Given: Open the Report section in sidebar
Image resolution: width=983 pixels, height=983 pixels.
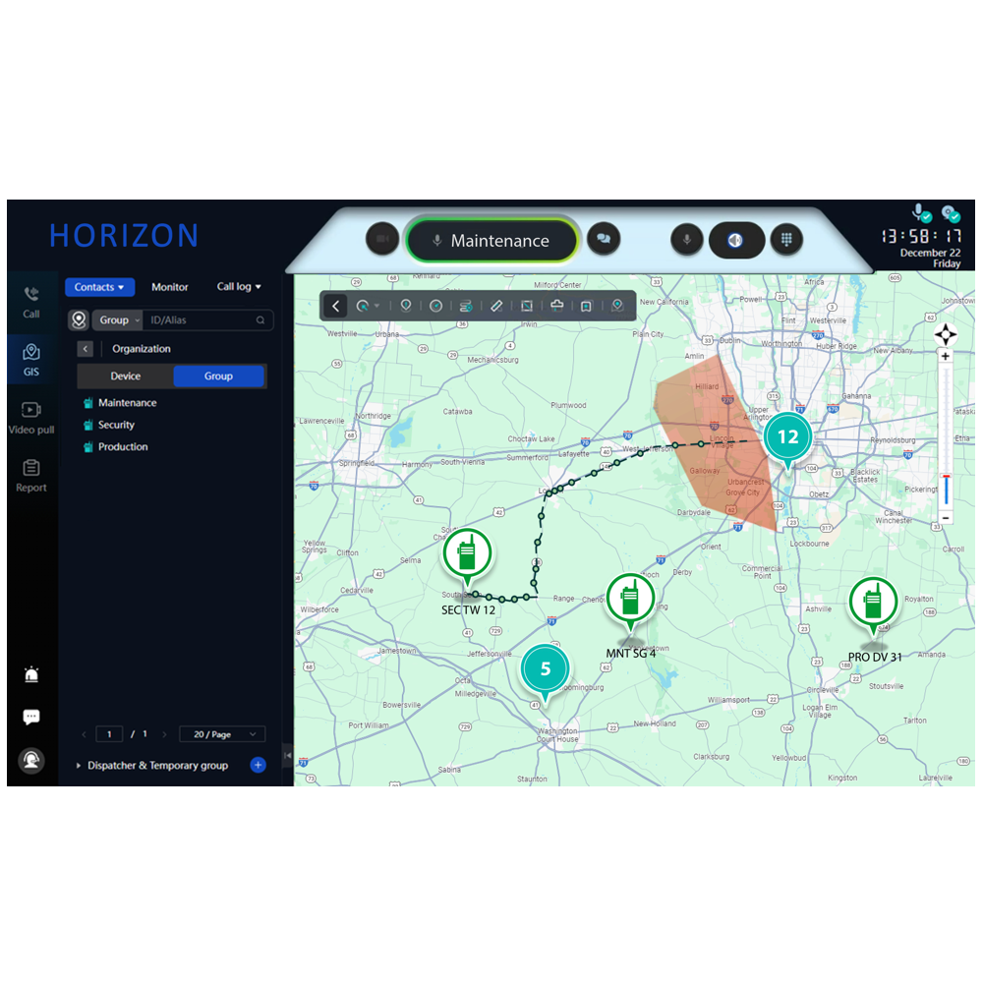Looking at the screenshot, I should coord(31,475).
